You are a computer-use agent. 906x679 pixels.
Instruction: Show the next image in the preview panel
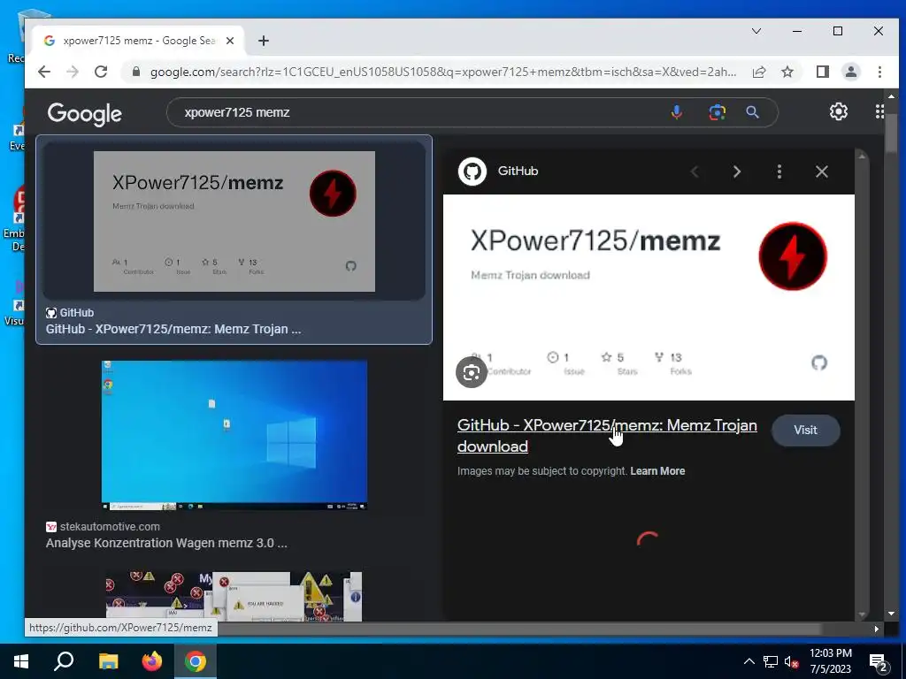tap(737, 172)
